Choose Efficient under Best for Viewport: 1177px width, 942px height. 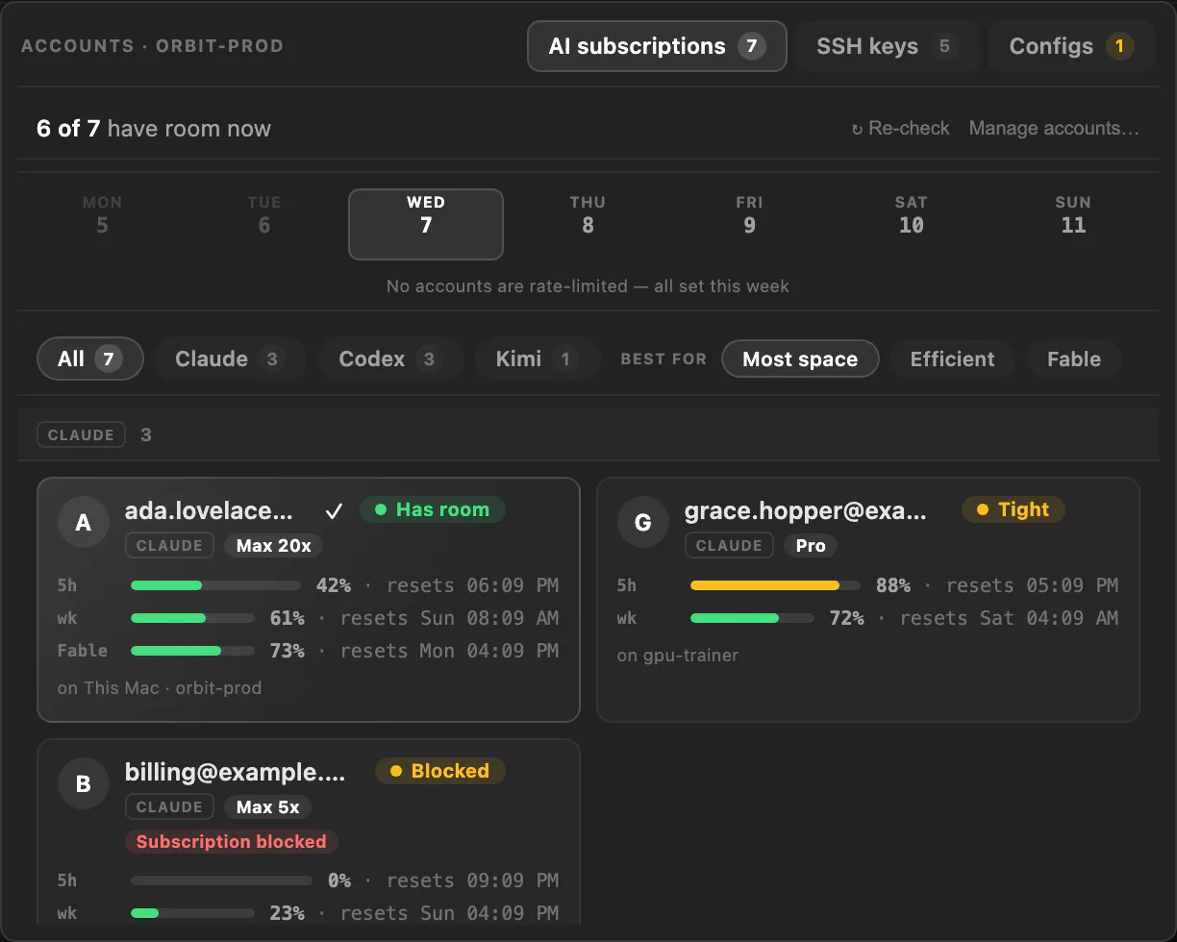click(x=952, y=359)
